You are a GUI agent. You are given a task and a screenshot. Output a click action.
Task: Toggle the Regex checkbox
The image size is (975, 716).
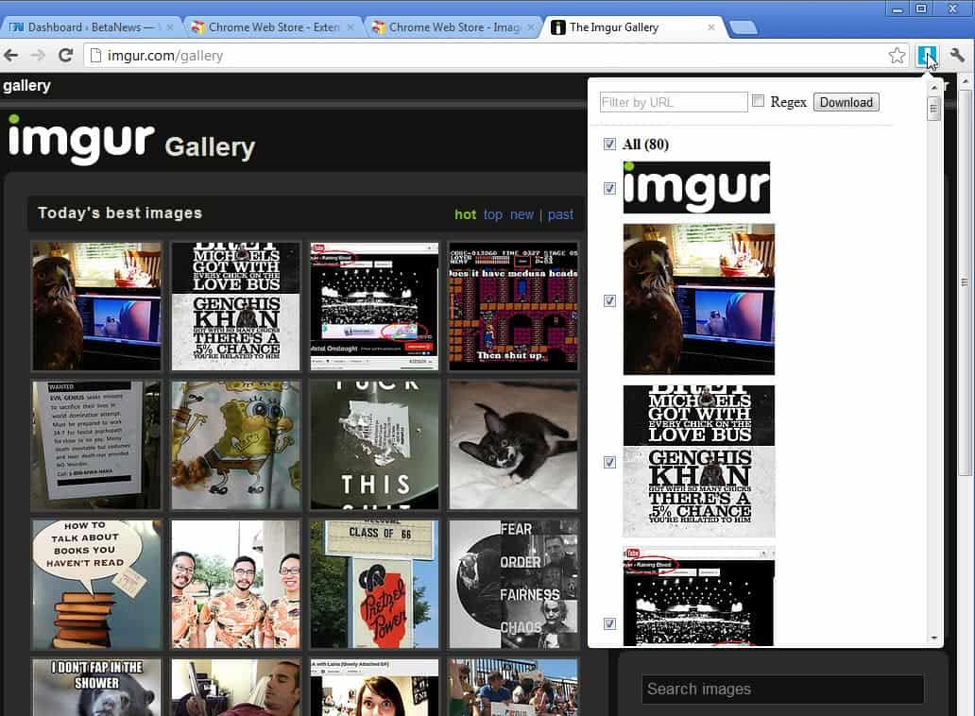coord(758,101)
